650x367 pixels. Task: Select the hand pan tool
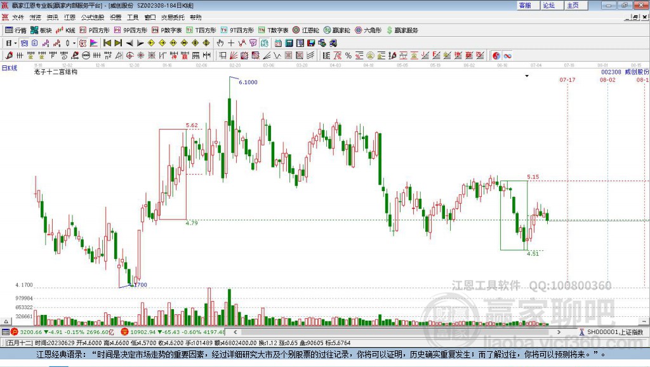pyautogui.click(x=220, y=43)
